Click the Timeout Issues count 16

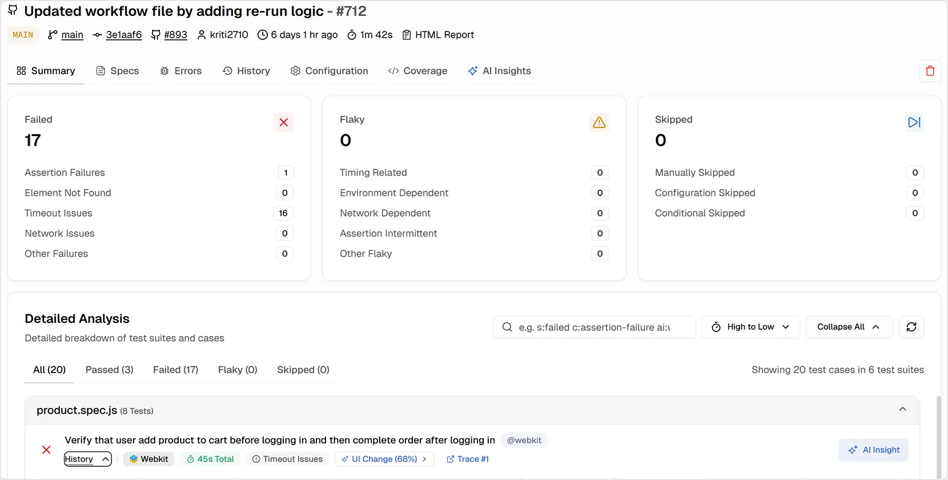click(x=283, y=213)
